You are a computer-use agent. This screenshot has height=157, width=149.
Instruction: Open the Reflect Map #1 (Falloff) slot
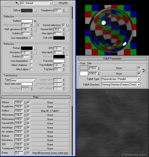click(x=50, y=111)
